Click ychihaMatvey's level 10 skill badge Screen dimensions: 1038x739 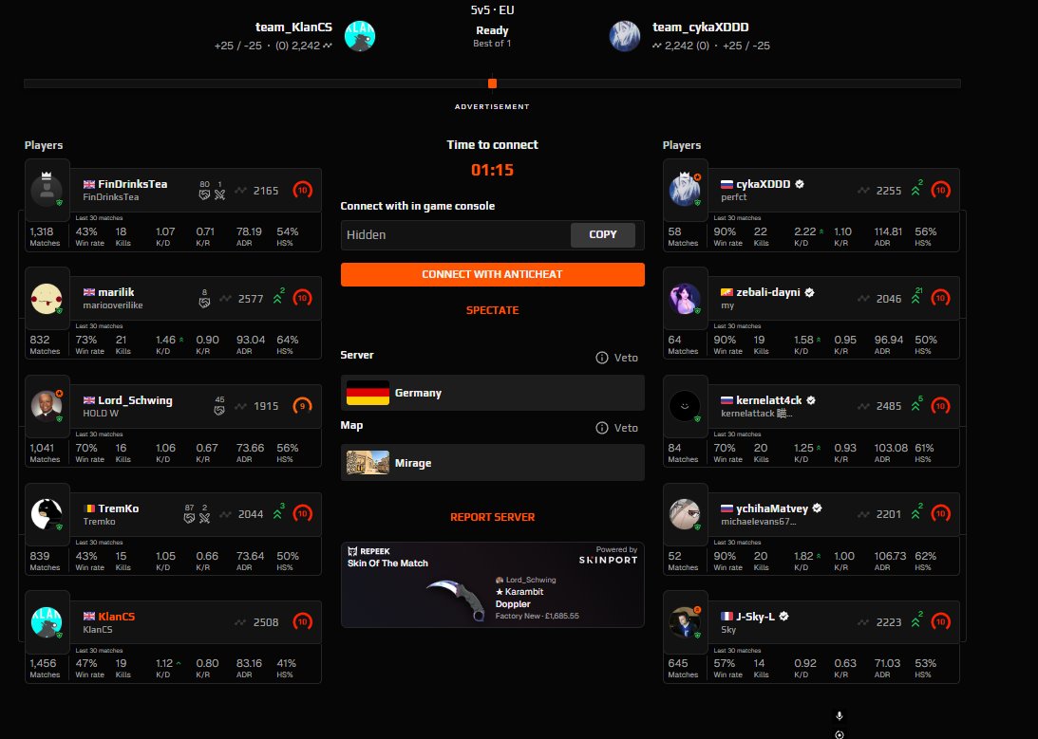pos(941,513)
